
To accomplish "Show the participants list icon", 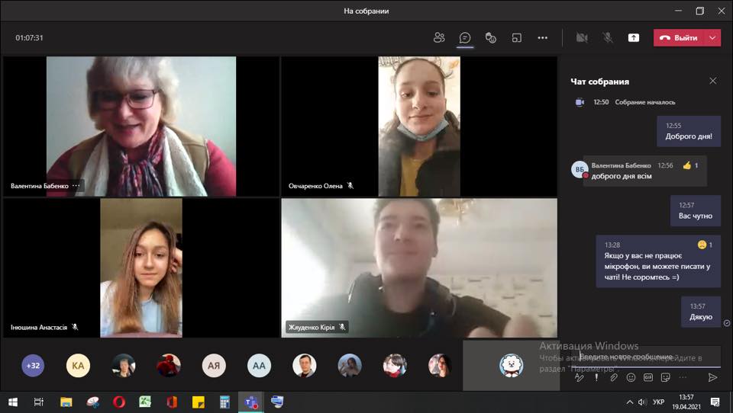I will [x=439, y=38].
